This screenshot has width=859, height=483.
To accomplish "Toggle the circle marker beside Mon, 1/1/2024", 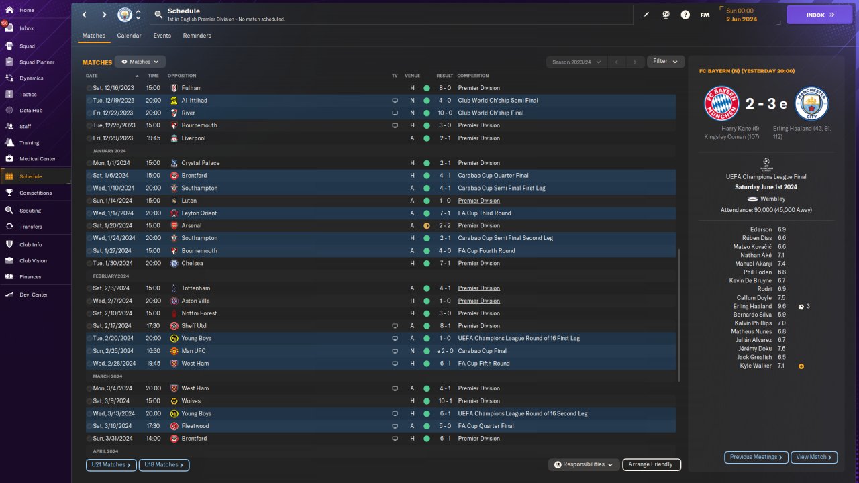I will tap(89, 163).
